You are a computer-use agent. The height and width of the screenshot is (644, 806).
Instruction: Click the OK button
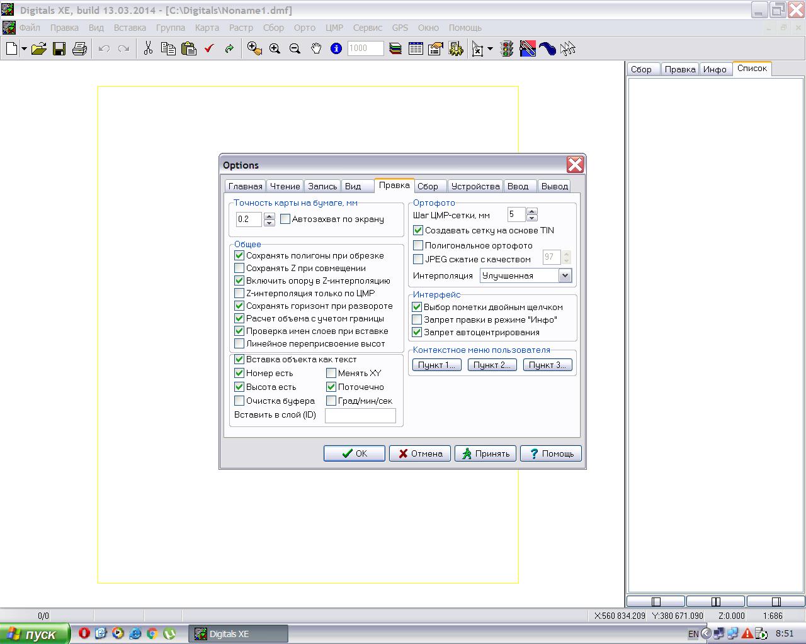tap(355, 453)
